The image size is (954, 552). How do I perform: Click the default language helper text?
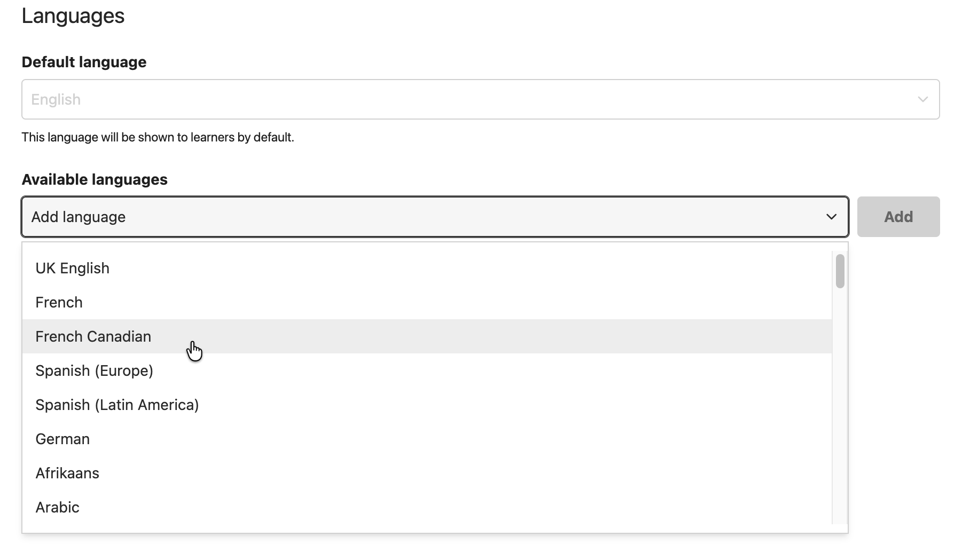pos(158,137)
